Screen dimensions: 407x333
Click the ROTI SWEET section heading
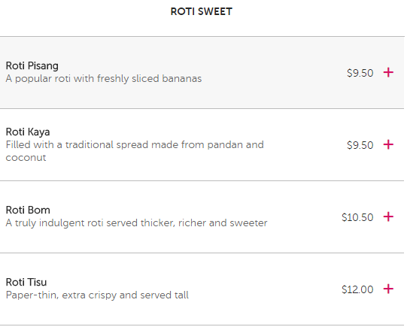[201, 12]
